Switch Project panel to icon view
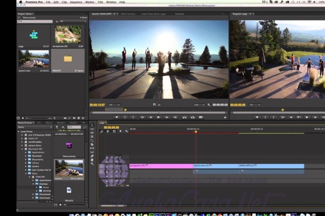325x216 pixels. click(x=23, y=118)
